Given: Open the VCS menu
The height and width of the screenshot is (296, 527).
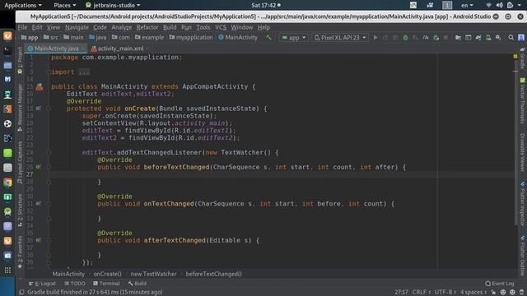Looking at the screenshot, I should pyautogui.click(x=221, y=27).
